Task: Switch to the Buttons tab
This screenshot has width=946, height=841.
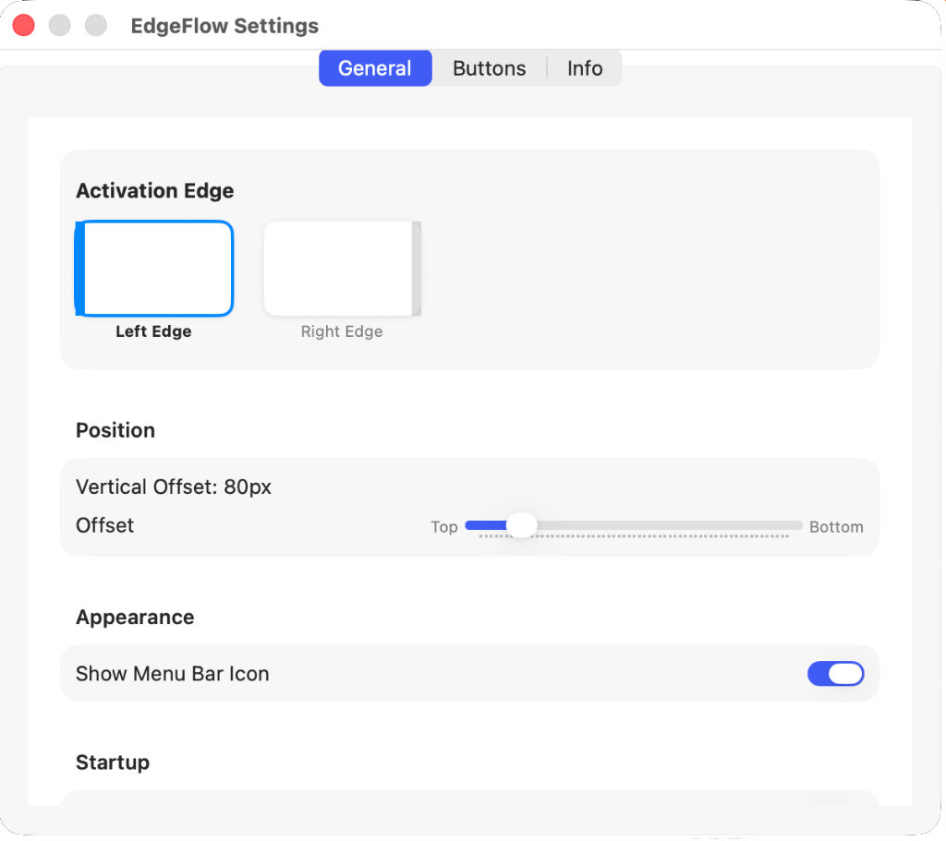Action: (489, 67)
